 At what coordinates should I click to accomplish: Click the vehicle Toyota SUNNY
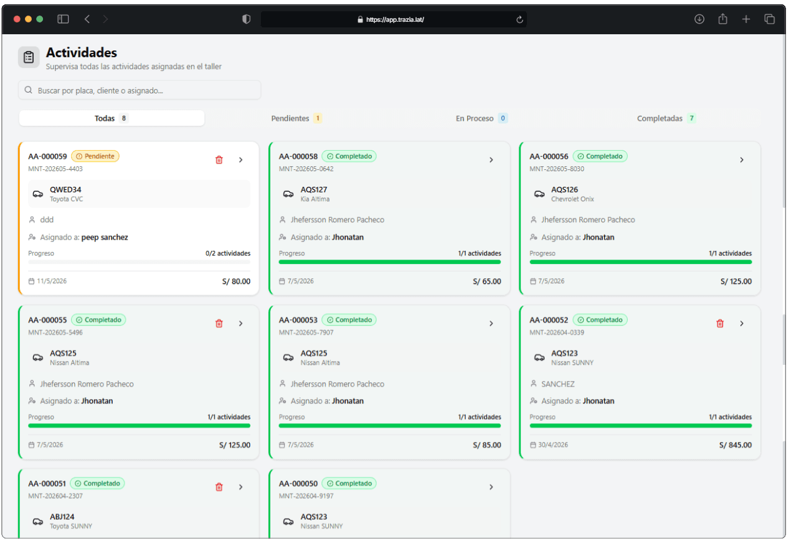coord(71,527)
